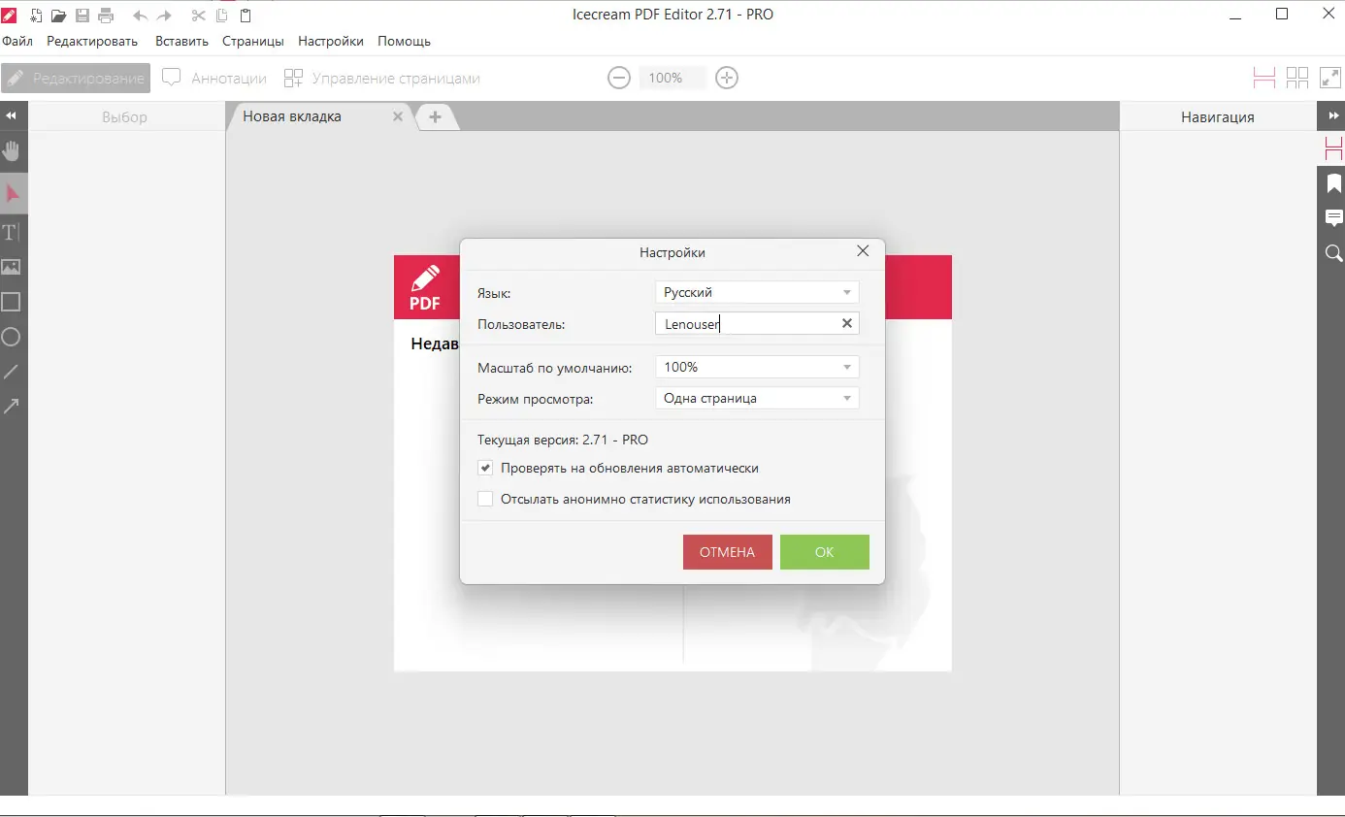Click the 'Масштаб по умолчанию:' label
This screenshot has width=1345, height=817.
(555, 368)
